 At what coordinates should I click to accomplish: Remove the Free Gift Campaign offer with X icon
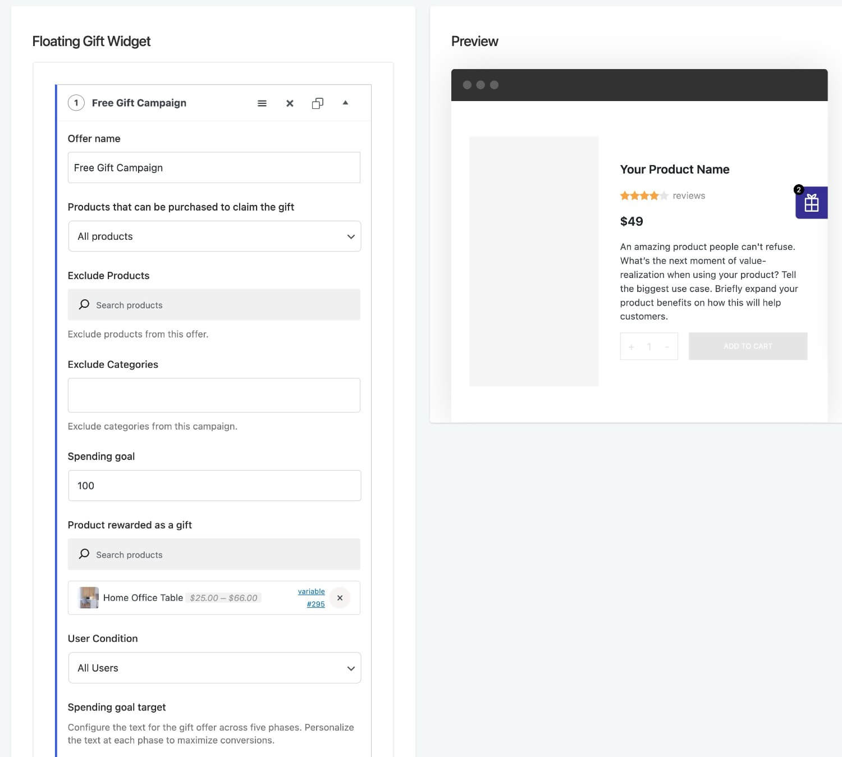[290, 103]
